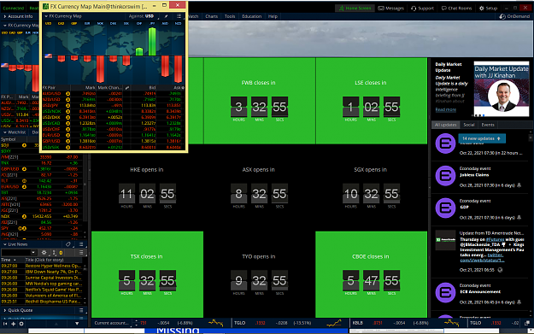Image resolution: width=534 pixels, height=334 pixels.
Task: Click the USD/JPY pair row
Action: point(114,105)
